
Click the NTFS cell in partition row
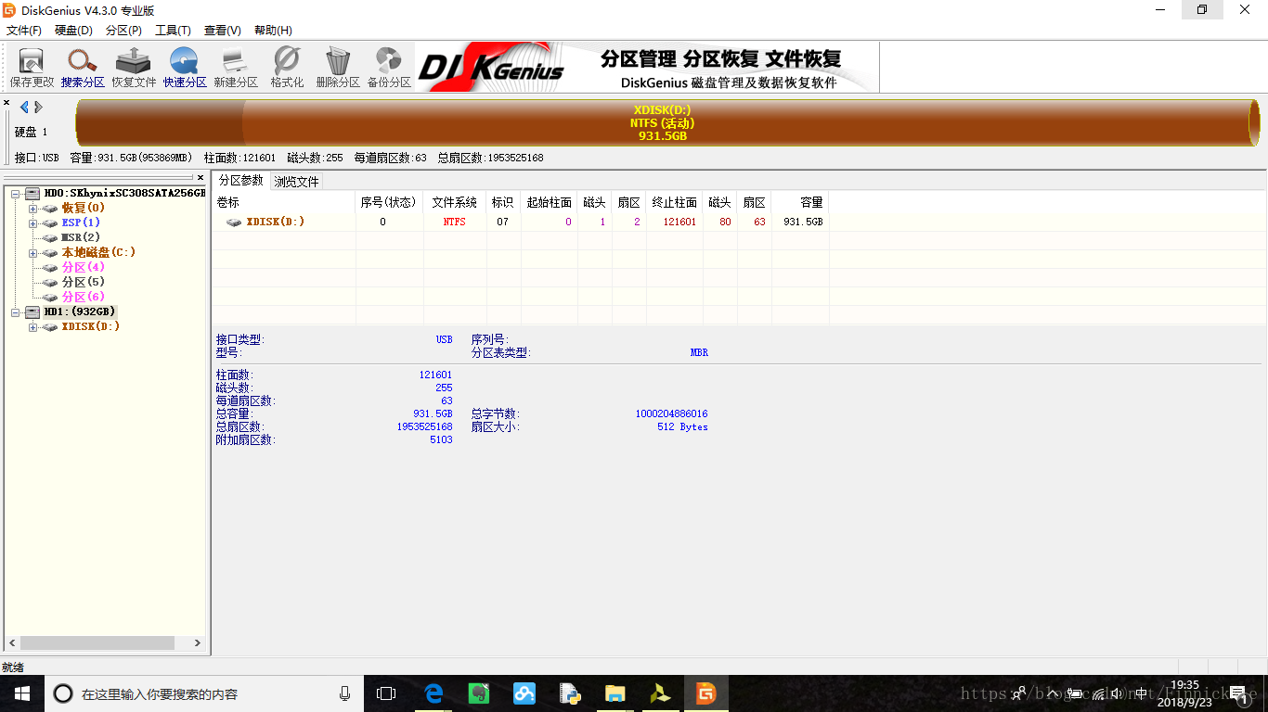(x=454, y=222)
